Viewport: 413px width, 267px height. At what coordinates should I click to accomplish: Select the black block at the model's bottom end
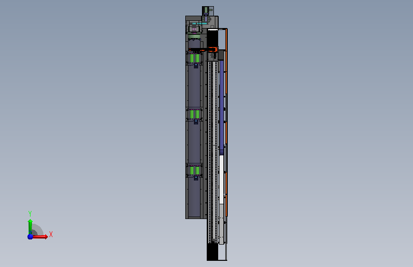coord(212,252)
